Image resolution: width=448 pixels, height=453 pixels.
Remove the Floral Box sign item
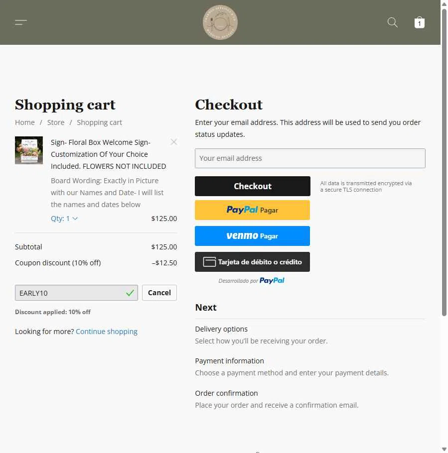[173, 142]
